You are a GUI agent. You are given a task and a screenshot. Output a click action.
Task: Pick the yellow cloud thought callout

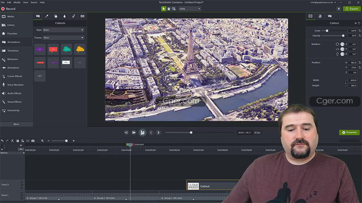point(80,49)
